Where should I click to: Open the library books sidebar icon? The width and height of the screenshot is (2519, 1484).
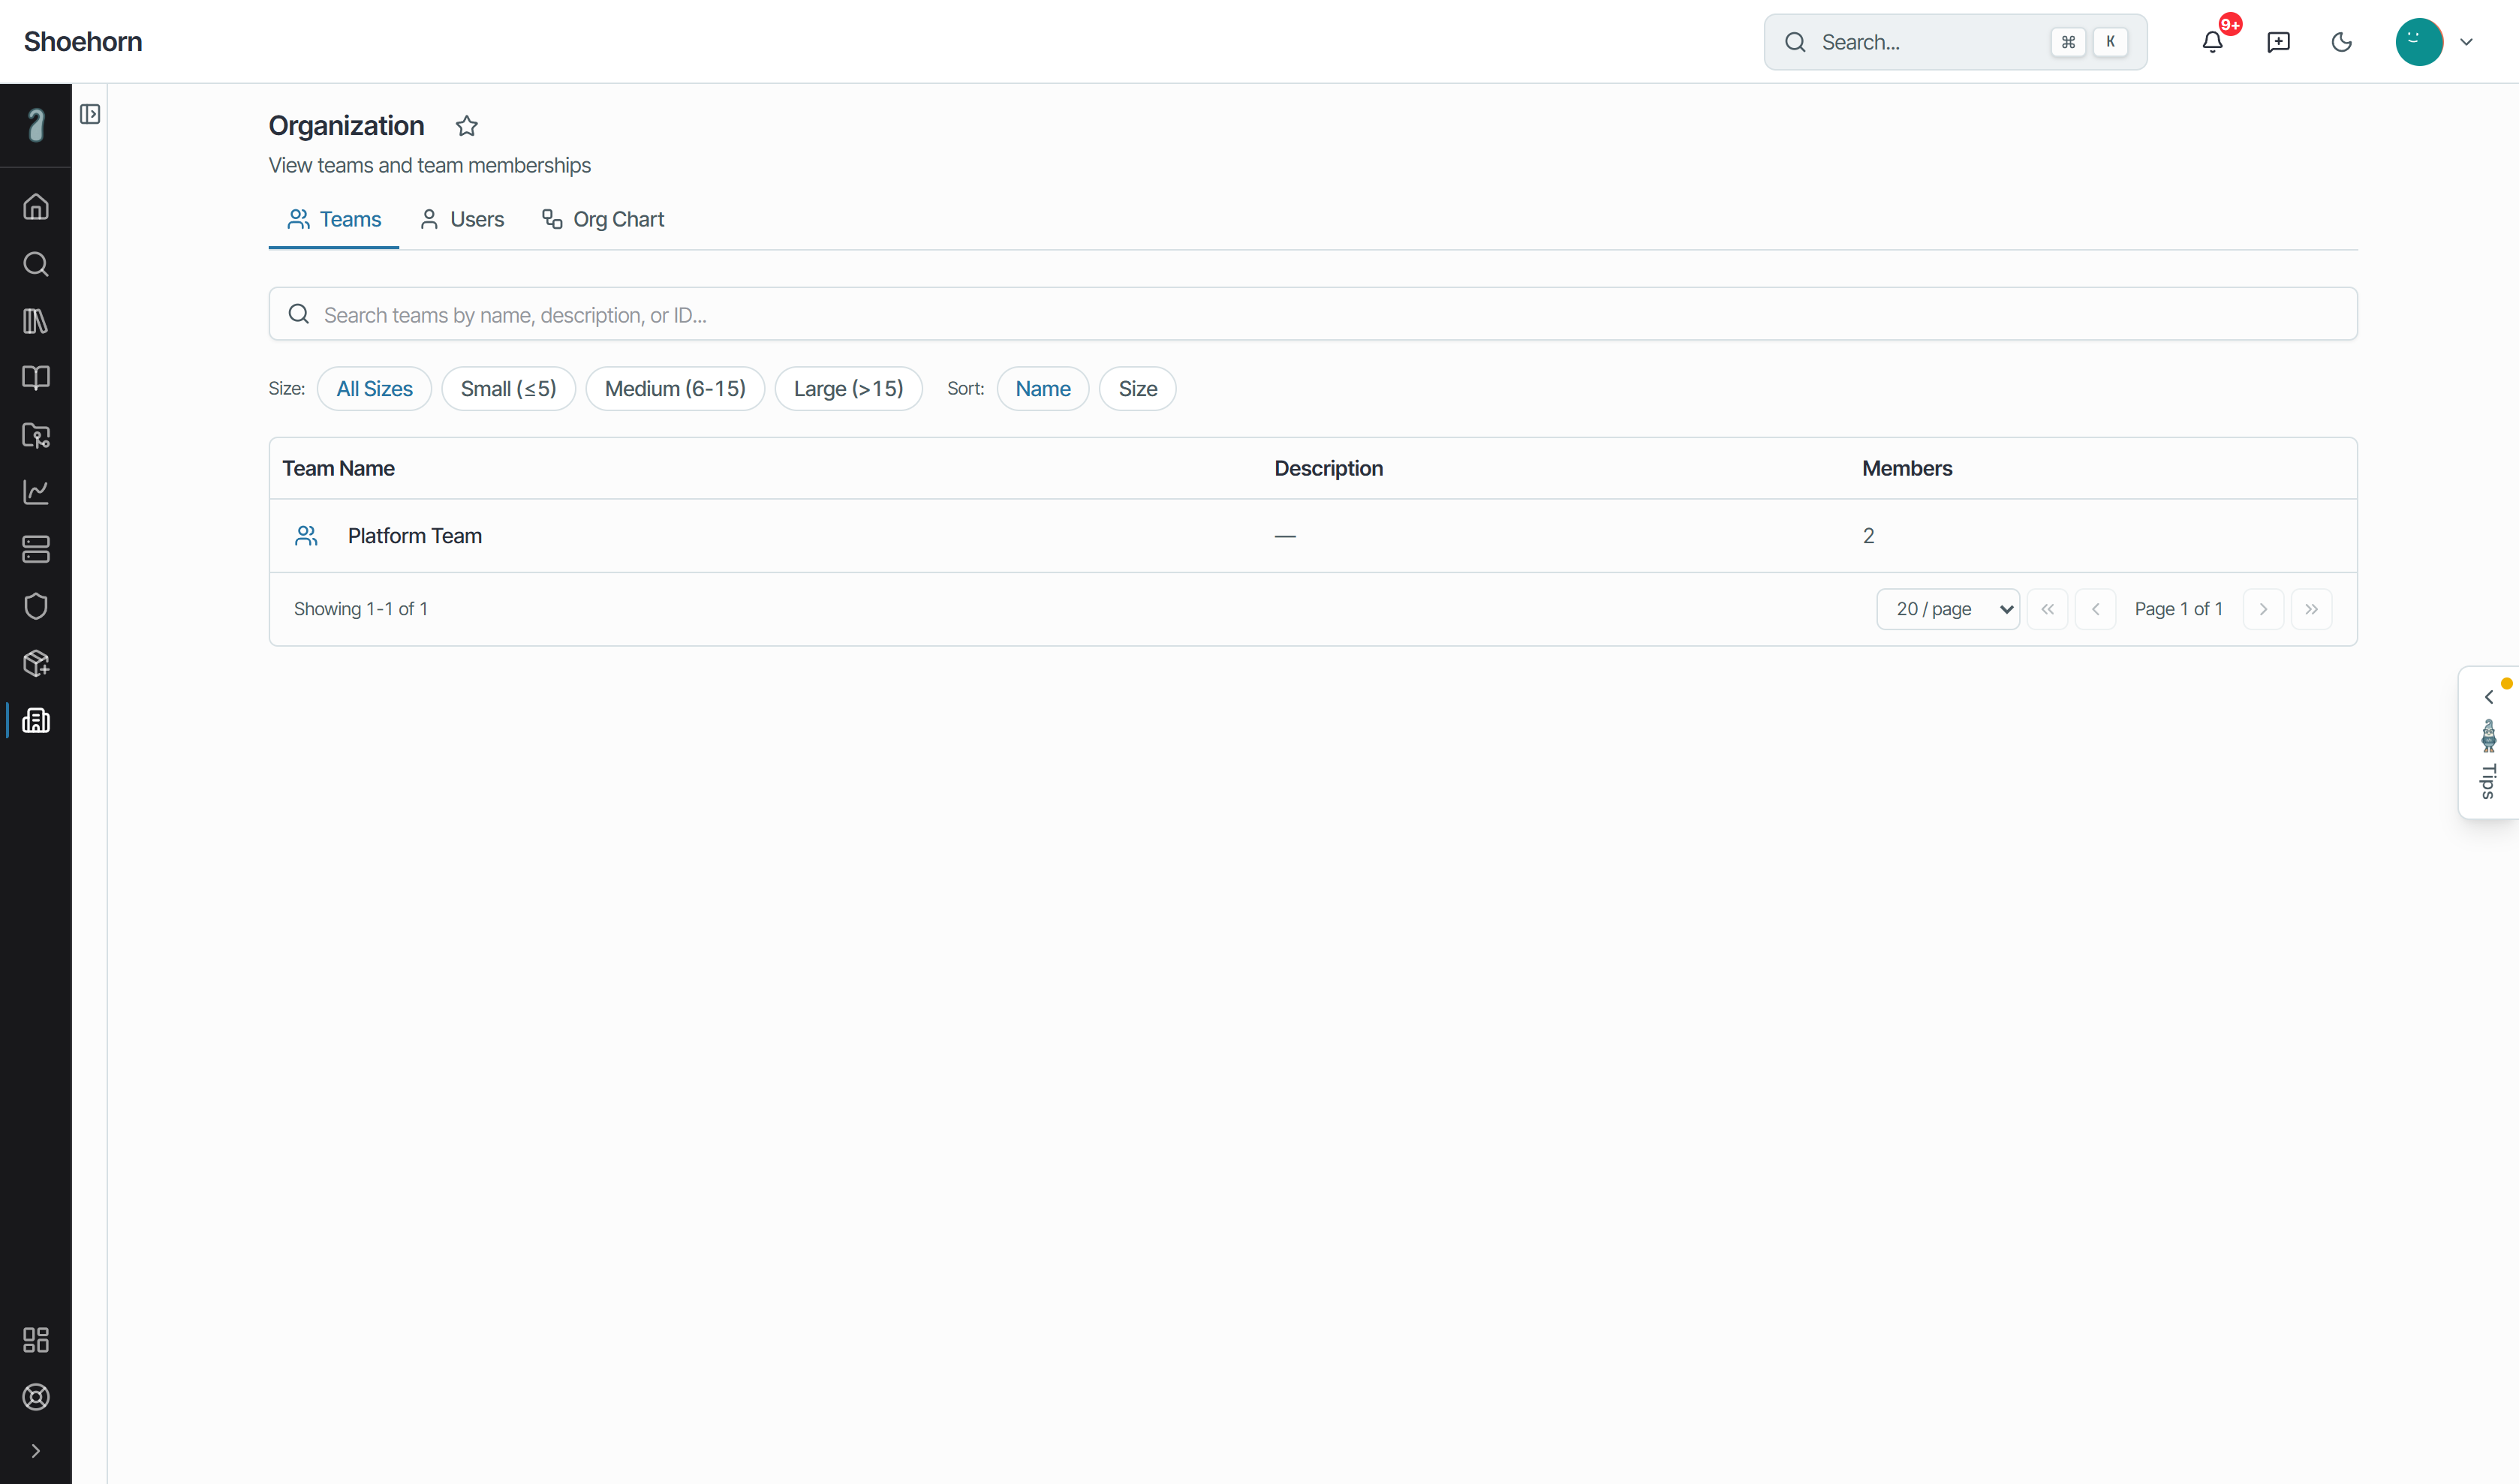tap(36, 321)
